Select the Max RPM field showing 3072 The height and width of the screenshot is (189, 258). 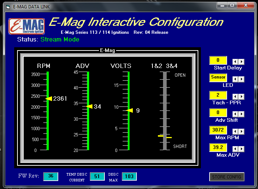[218, 130]
